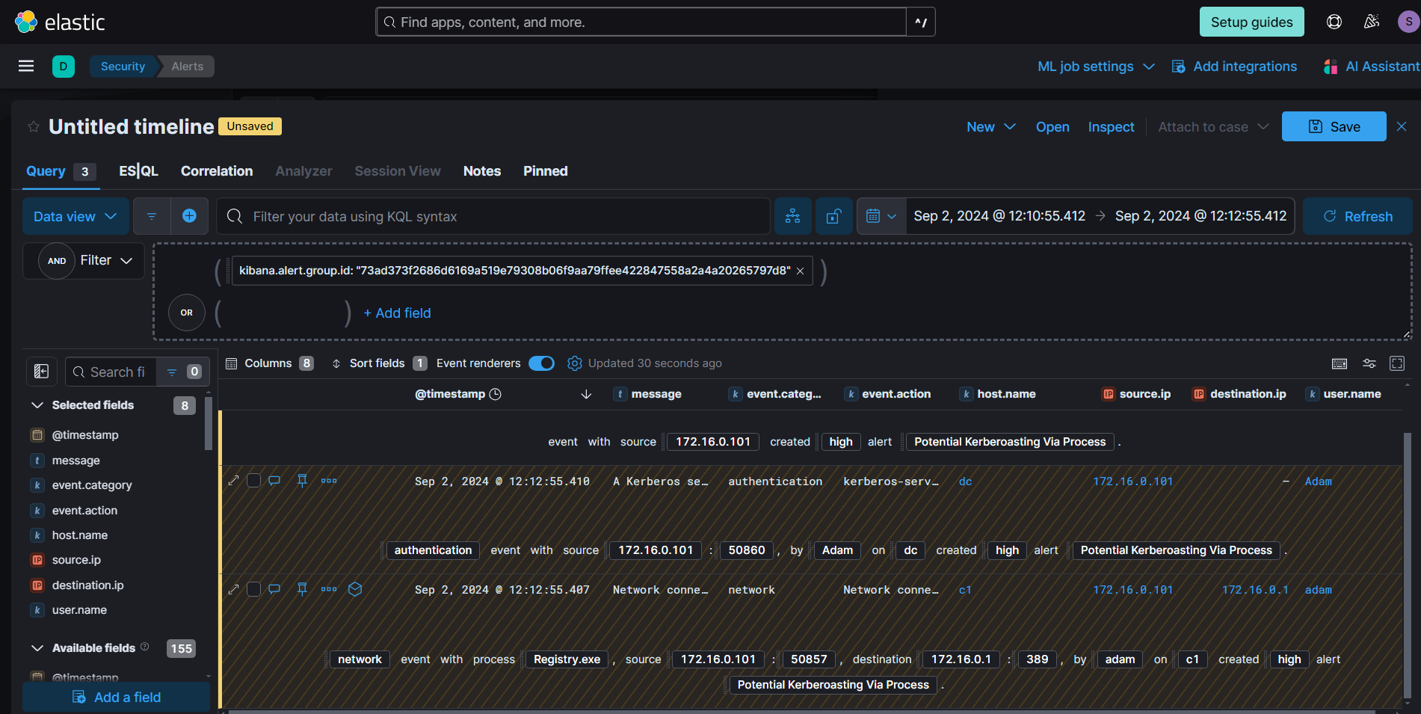The width and height of the screenshot is (1421, 714).
Task: Click the Setup guides button
Action: [1252, 22]
